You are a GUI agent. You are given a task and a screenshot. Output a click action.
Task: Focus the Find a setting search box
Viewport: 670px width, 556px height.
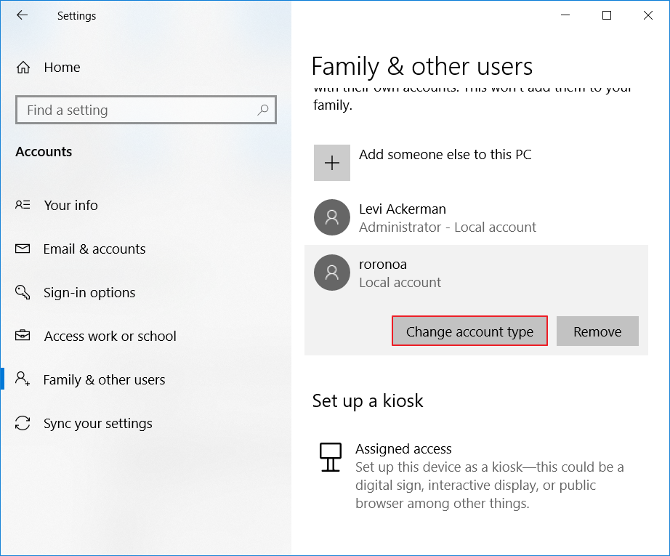tap(138, 110)
